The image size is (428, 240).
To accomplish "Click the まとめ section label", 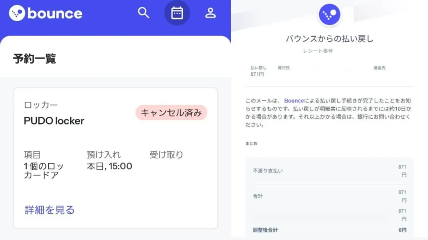I will coord(251,143).
